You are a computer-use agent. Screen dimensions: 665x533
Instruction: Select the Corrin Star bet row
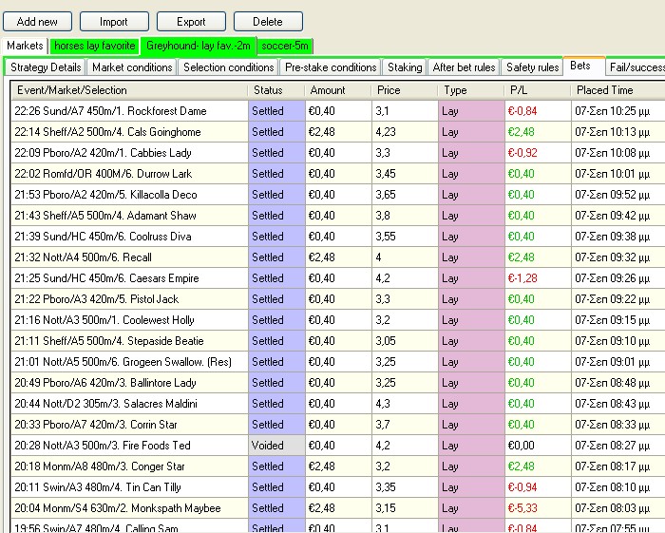338,425
